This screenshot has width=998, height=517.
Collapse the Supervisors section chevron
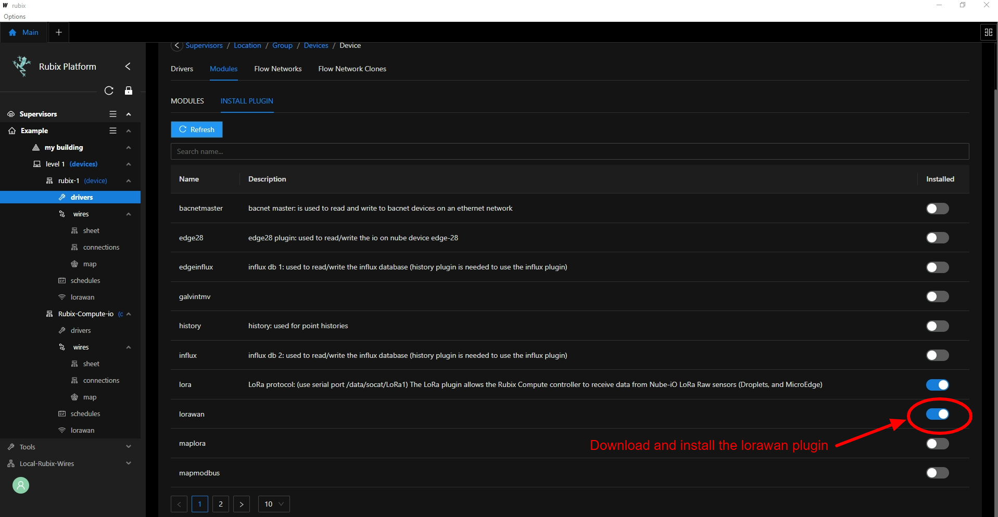pyautogui.click(x=129, y=114)
